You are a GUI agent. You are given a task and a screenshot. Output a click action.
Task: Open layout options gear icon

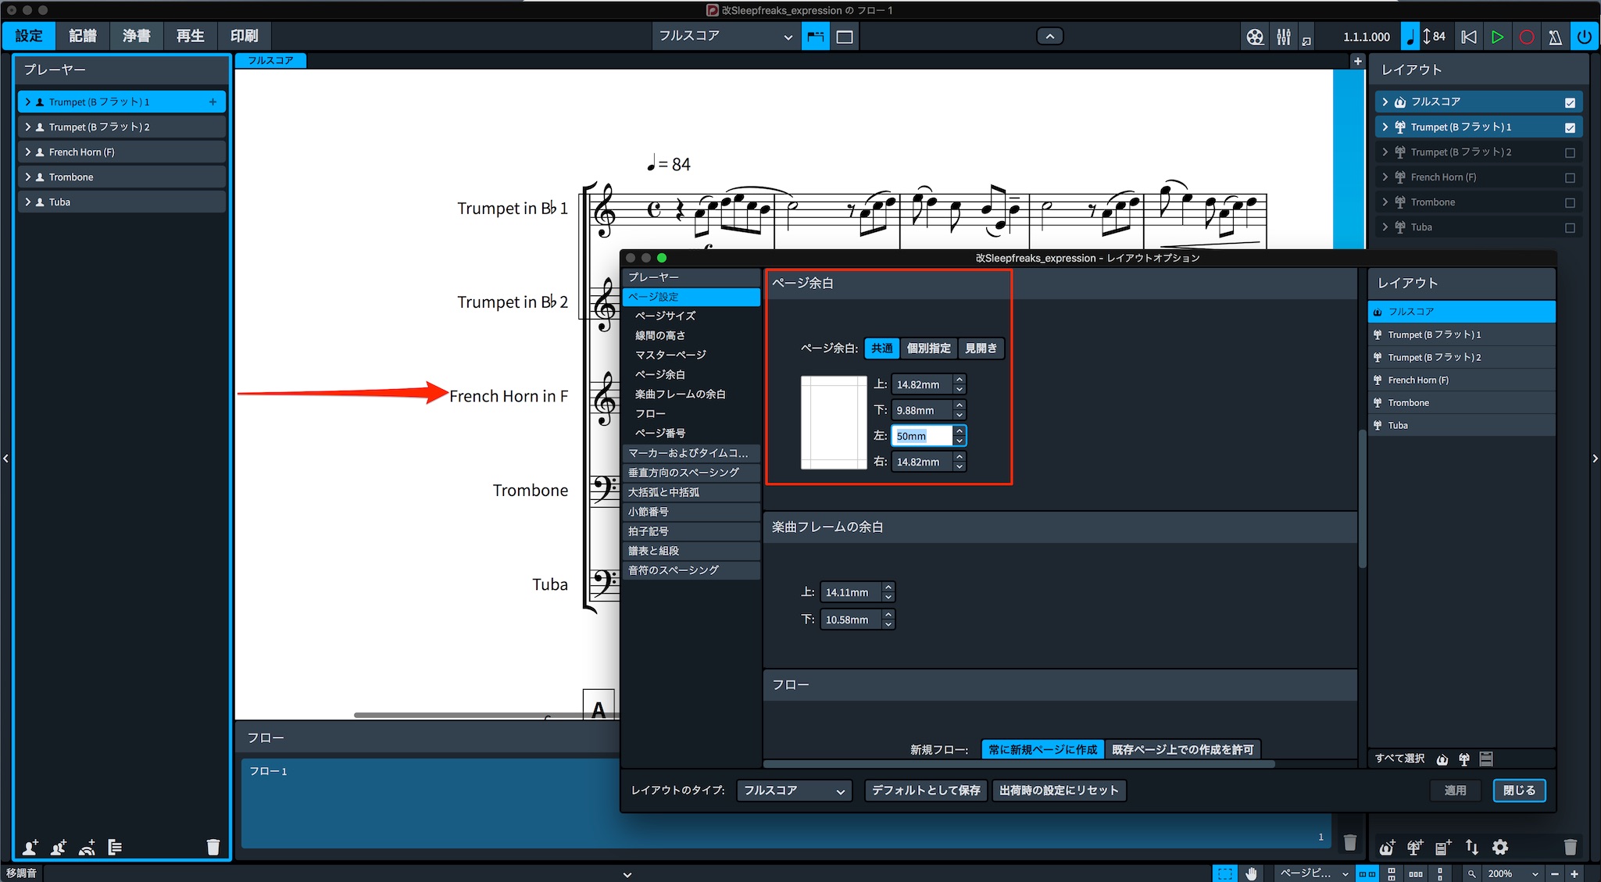click(1500, 847)
